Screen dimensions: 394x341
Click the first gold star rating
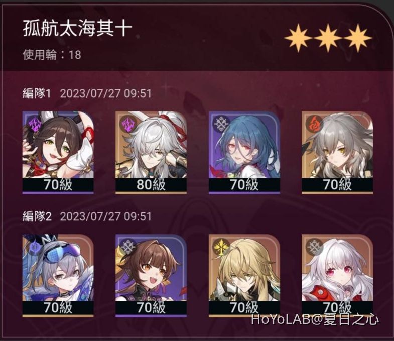pos(298,38)
